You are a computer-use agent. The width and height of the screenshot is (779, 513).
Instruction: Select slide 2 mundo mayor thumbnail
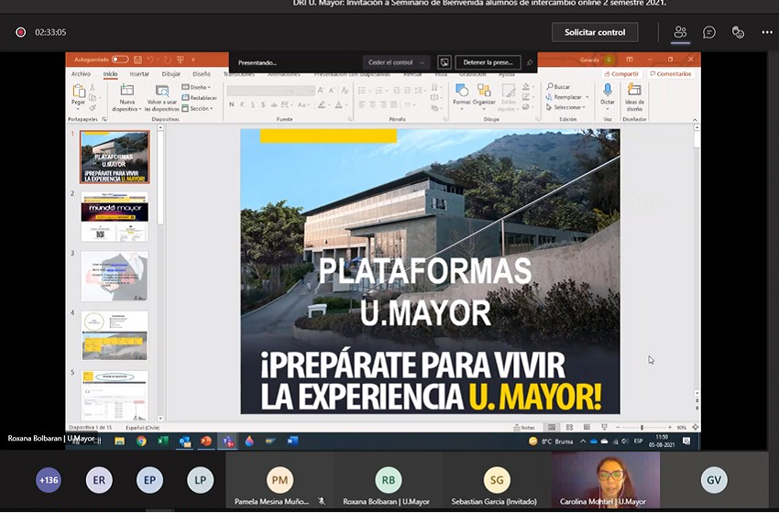(115, 217)
